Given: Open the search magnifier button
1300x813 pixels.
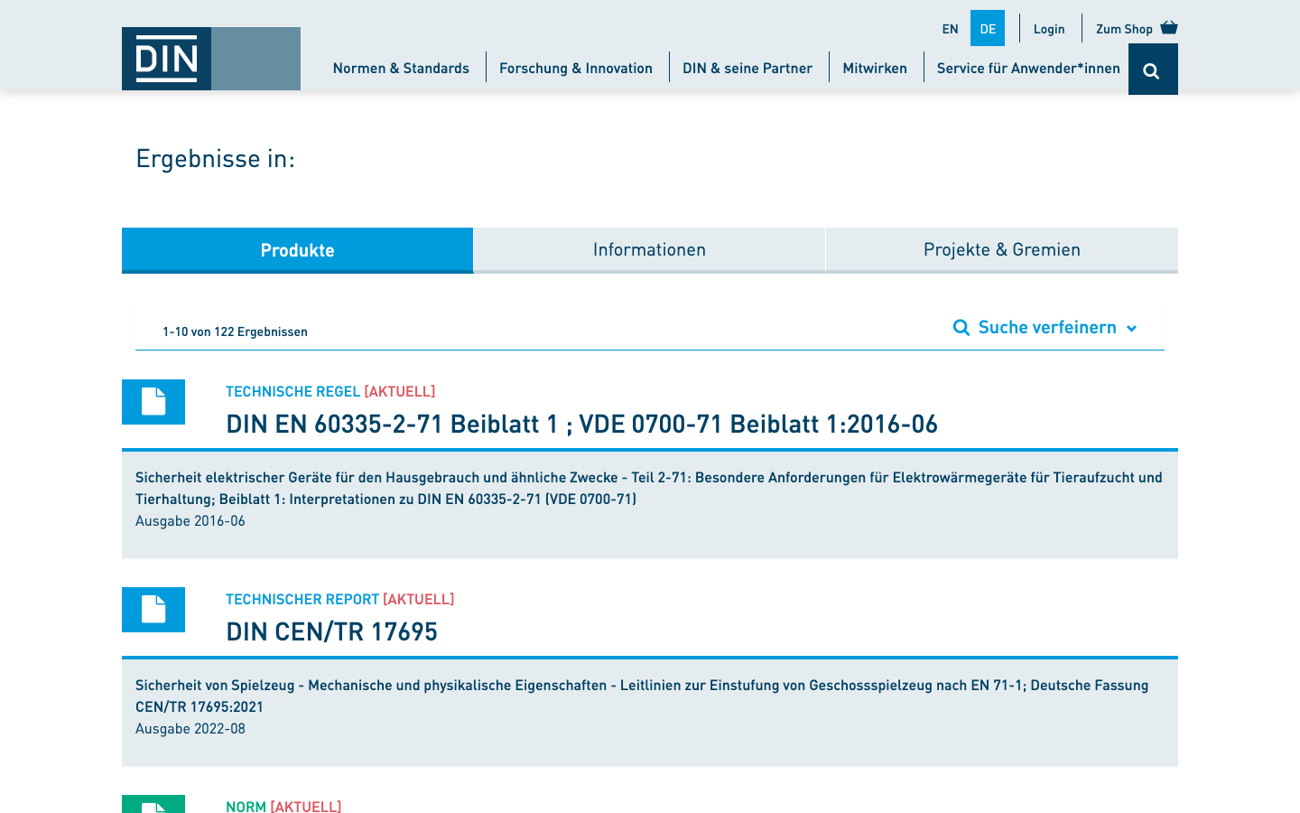Looking at the screenshot, I should [x=1153, y=70].
